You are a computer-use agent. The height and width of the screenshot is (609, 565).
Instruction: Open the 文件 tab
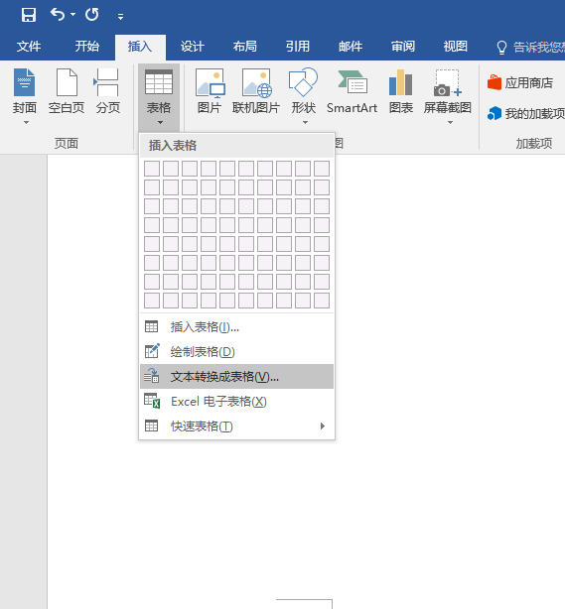click(29, 47)
